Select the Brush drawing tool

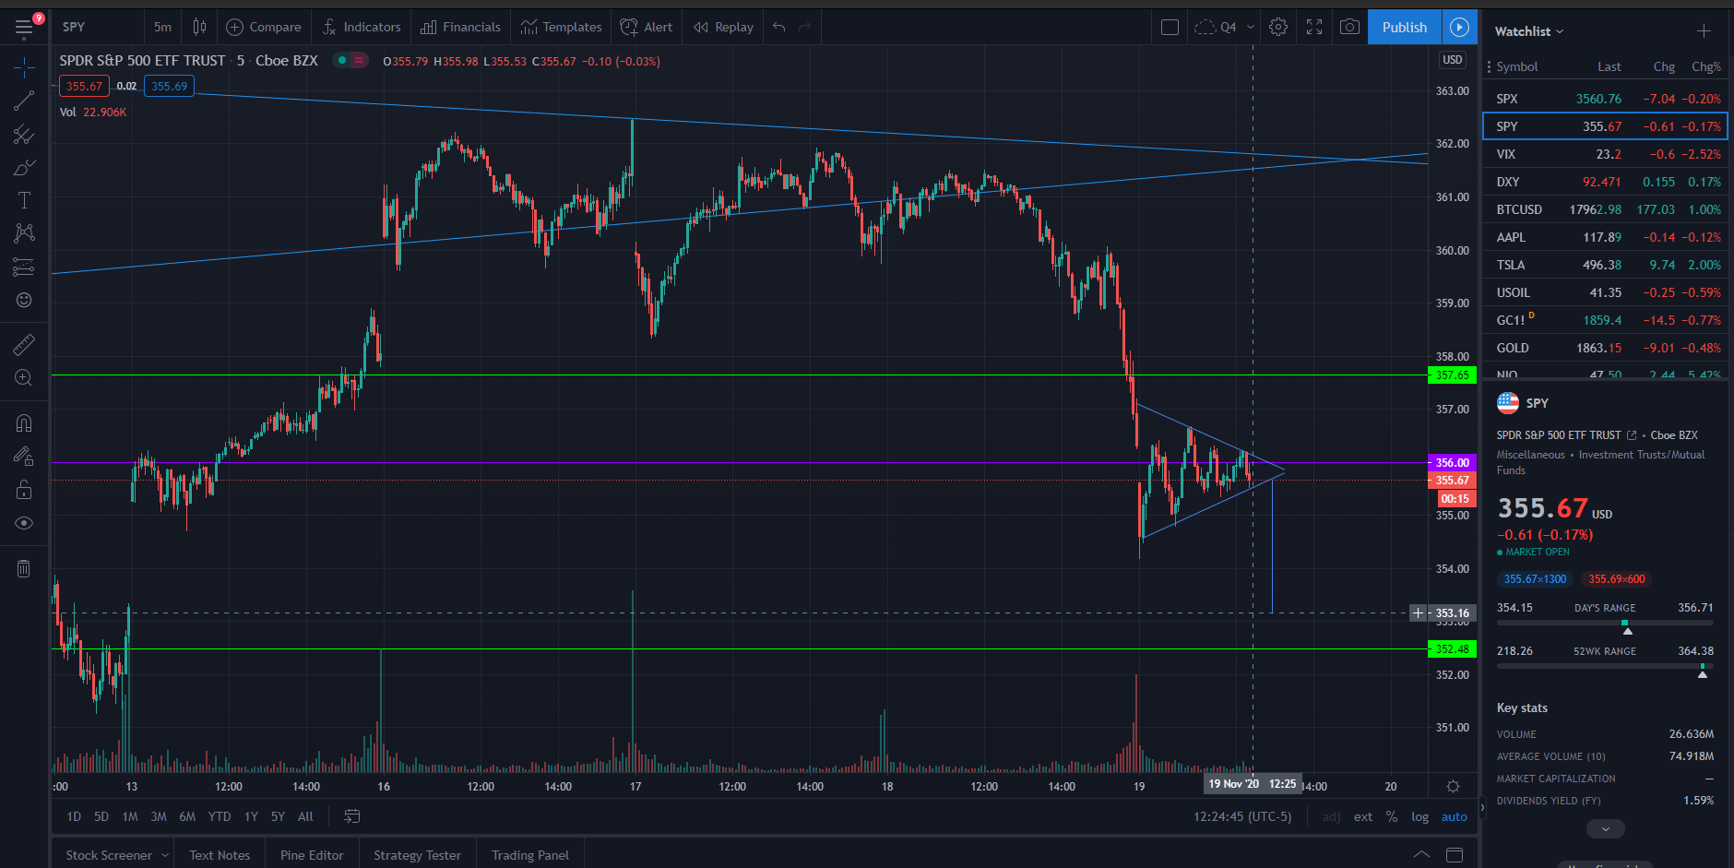pos(24,168)
